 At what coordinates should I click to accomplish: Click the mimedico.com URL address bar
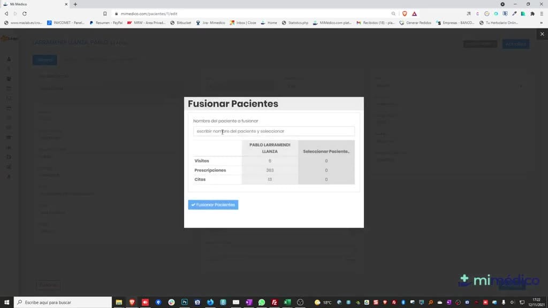pyautogui.click(x=149, y=13)
